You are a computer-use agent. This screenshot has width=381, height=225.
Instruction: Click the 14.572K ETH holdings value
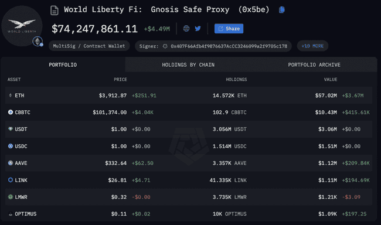tap(230, 96)
